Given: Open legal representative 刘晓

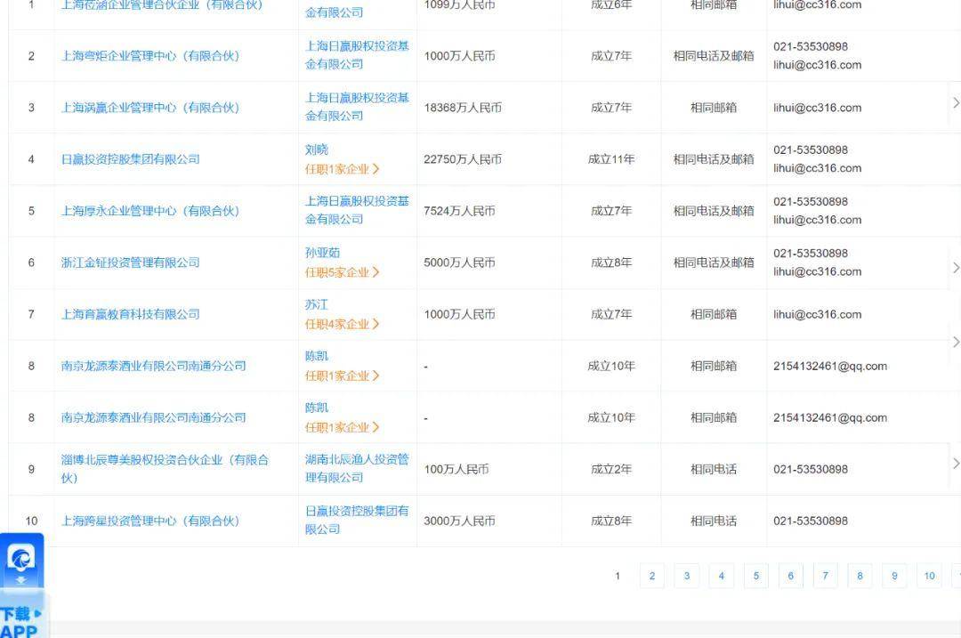Looking at the screenshot, I should pos(317,149).
